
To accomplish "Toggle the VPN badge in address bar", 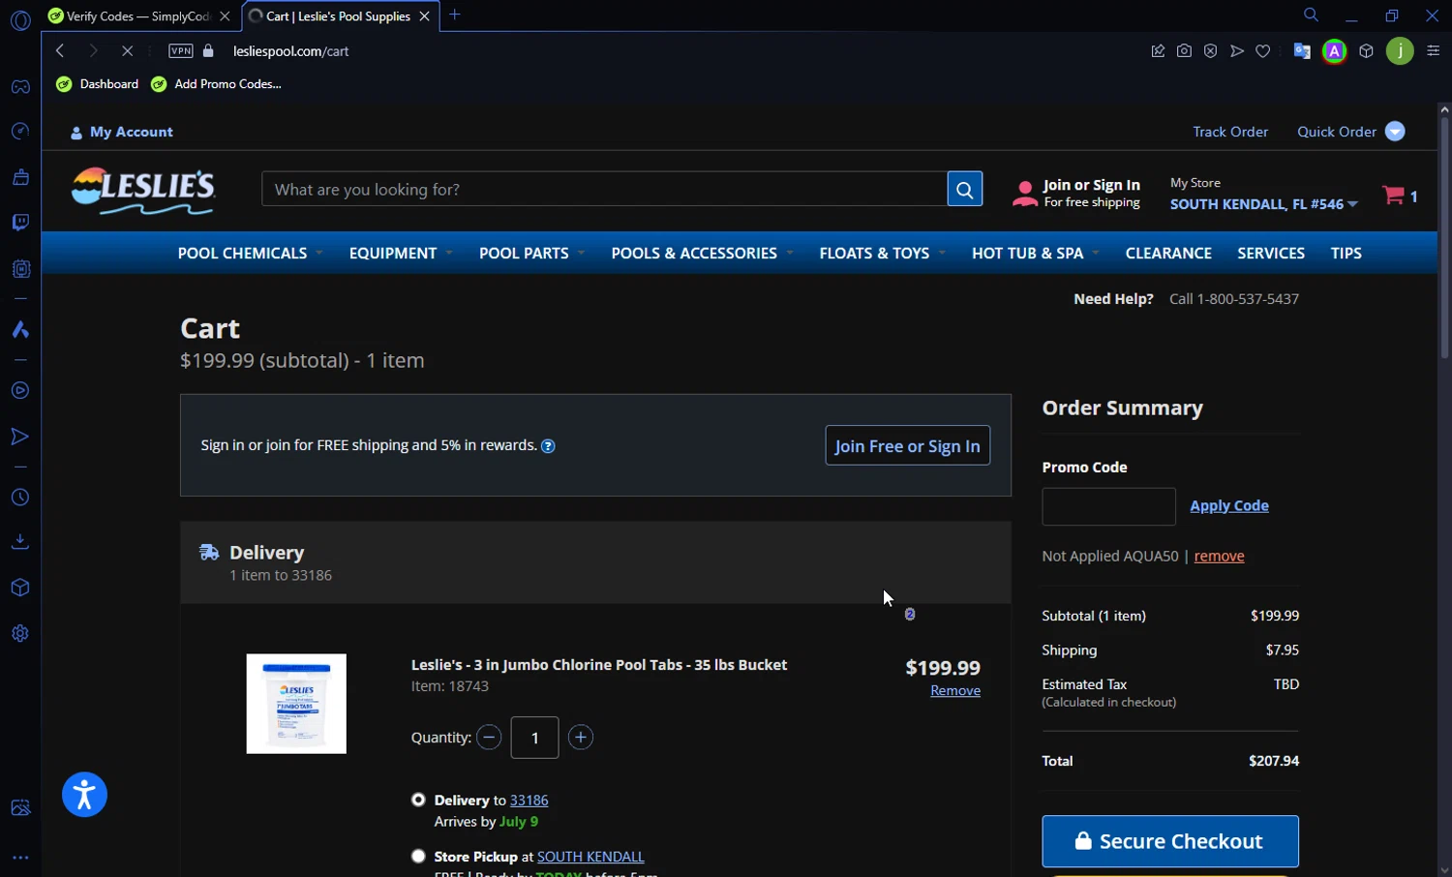I will (x=181, y=51).
